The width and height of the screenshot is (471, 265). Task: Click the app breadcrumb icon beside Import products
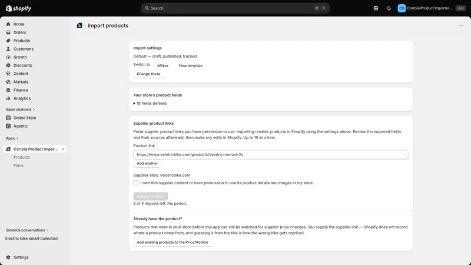click(x=79, y=25)
